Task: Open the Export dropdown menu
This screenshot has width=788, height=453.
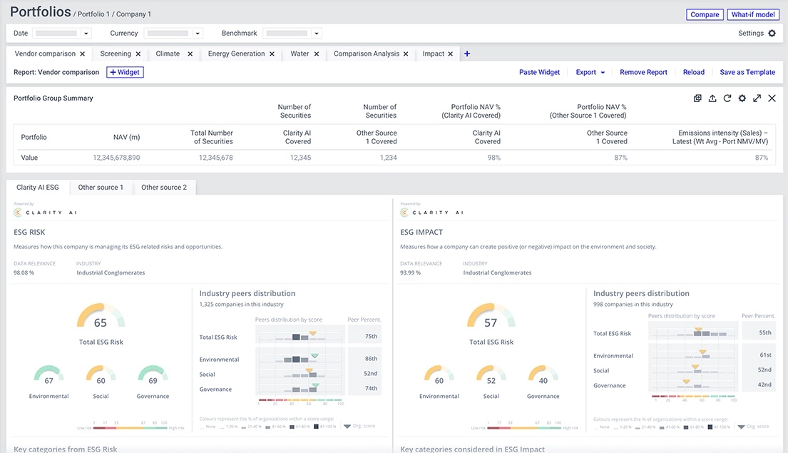Action: 590,72
